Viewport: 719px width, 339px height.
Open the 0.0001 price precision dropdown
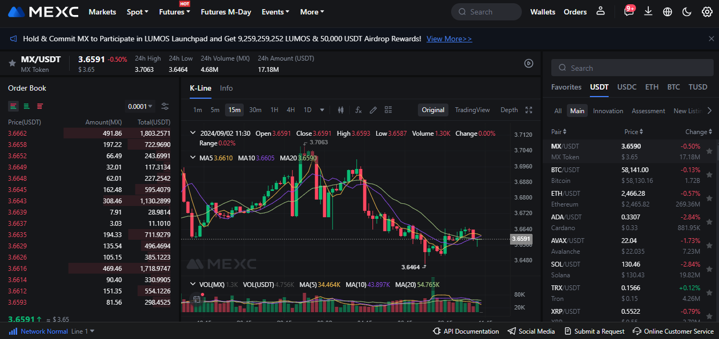(140, 106)
